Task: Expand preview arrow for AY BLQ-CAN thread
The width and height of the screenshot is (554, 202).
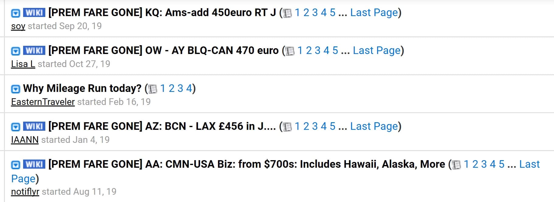Action: [16, 51]
